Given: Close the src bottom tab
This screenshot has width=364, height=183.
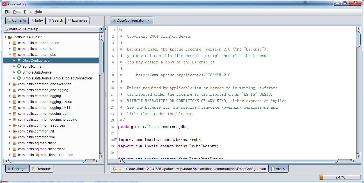Looking at the screenshot, I should click(284, 169).
